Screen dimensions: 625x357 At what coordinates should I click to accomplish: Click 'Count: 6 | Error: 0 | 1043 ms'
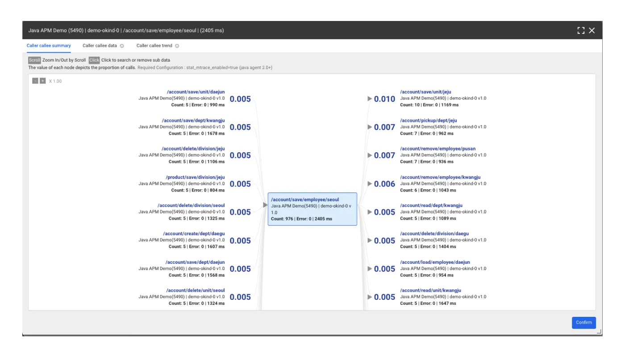[428, 190]
